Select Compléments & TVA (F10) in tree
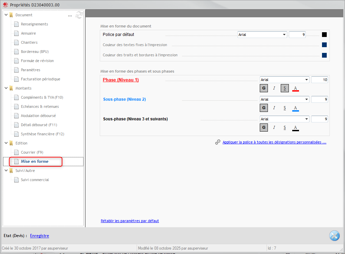Screen dimensions: 345x254 coord(42,97)
